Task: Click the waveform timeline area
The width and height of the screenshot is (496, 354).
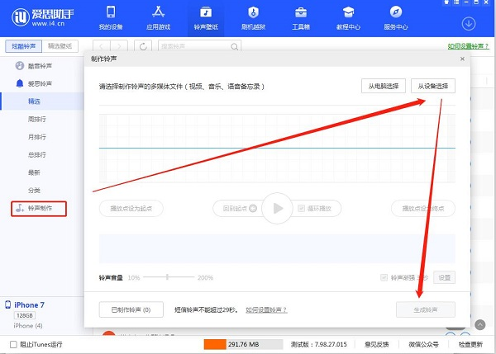Action: [x=277, y=148]
